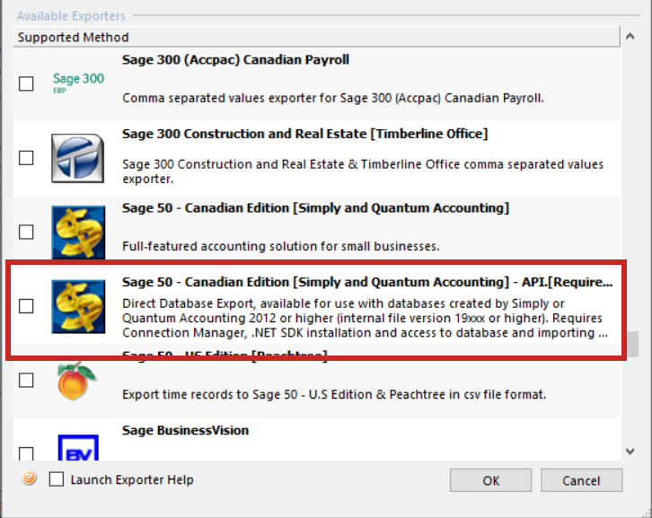Click the scroll up arrow in the exporter list
Viewport: 652px width, 518px height.
coord(630,37)
